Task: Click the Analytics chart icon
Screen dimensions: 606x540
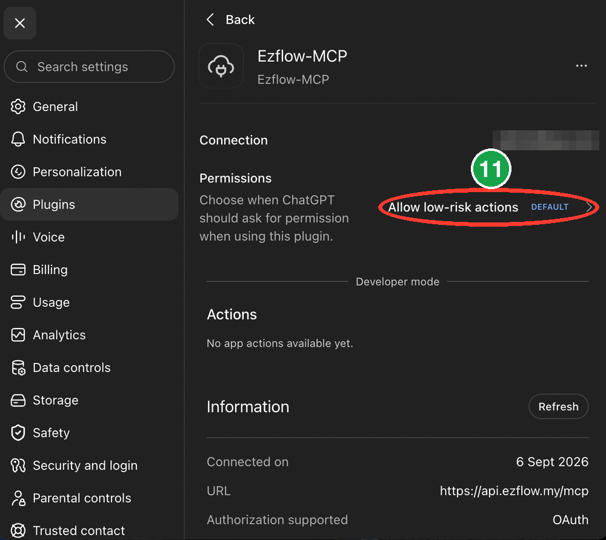Action: [18, 335]
